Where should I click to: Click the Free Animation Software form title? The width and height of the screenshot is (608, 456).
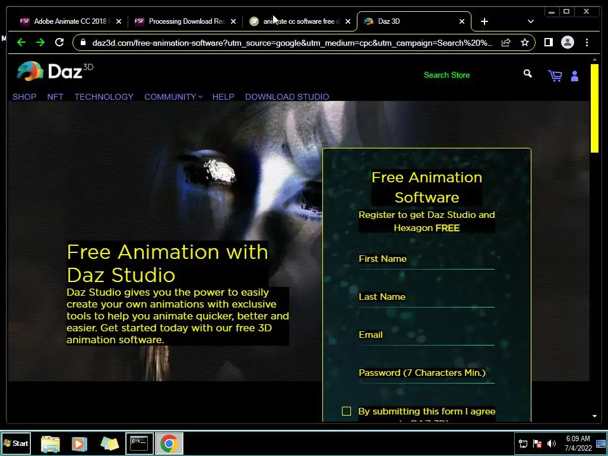[426, 187]
